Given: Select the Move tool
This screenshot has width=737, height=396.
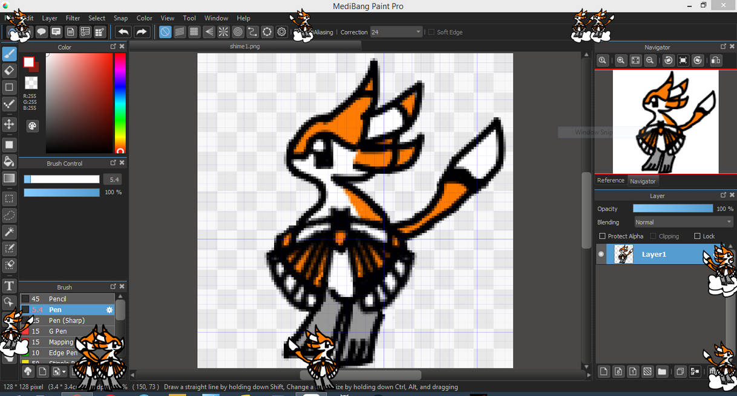Looking at the screenshot, I should click(x=9, y=124).
